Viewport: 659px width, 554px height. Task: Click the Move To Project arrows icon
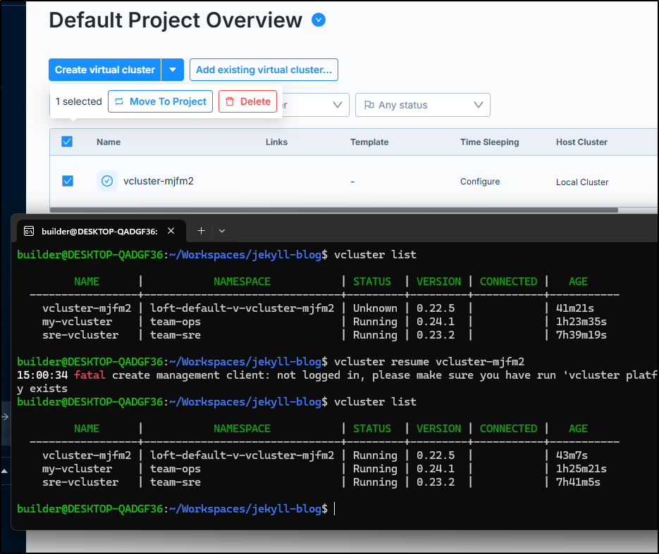coord(119,101)
